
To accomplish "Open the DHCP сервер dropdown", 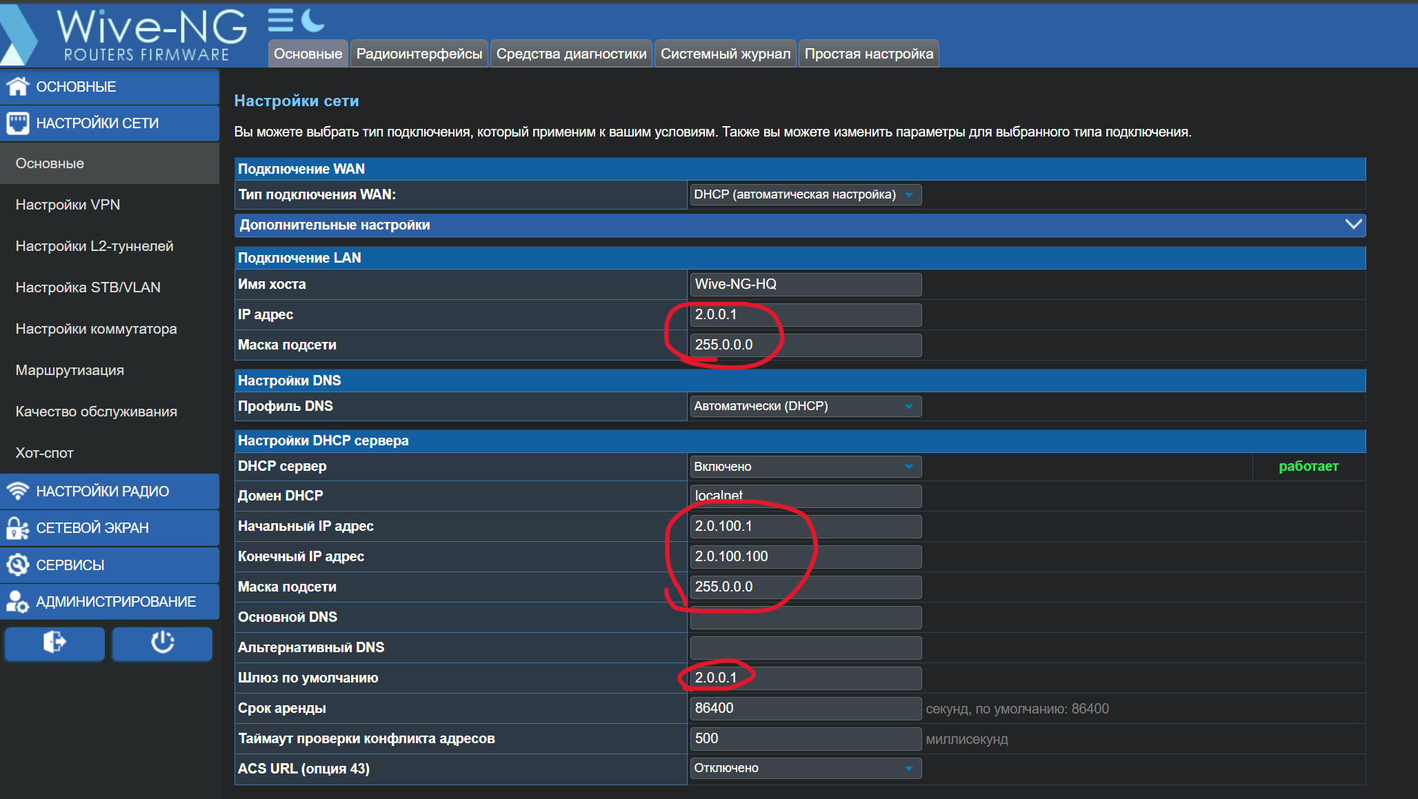I will point(805,467).
